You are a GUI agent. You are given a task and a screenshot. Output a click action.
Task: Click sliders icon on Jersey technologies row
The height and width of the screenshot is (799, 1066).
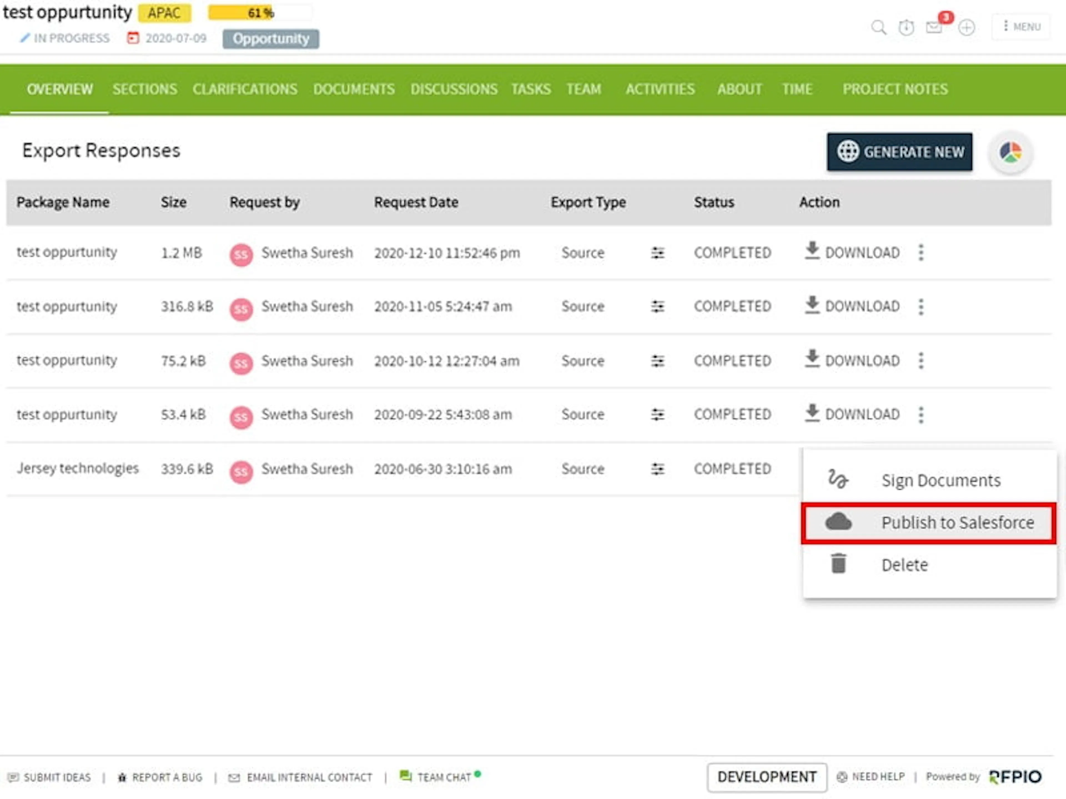click(657, 469)
